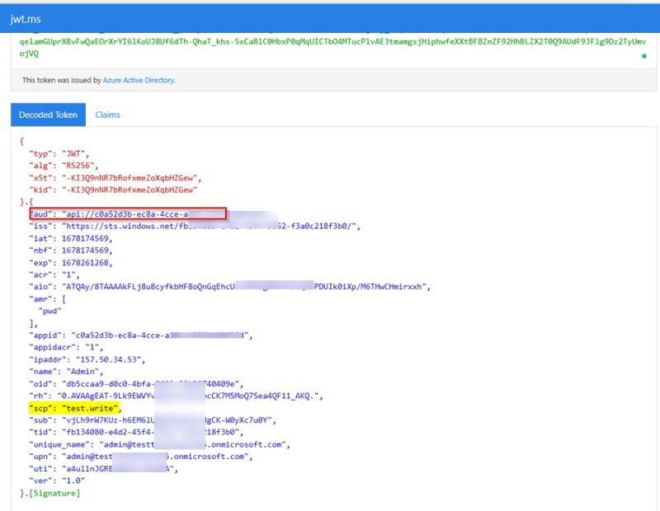Click the kid claim value
Viewport: 660px width, 511px height.
[128, 187]
